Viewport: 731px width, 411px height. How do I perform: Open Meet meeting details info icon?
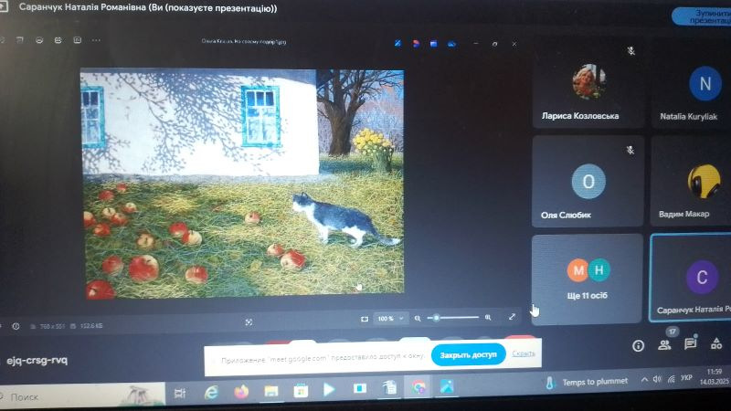638,346
